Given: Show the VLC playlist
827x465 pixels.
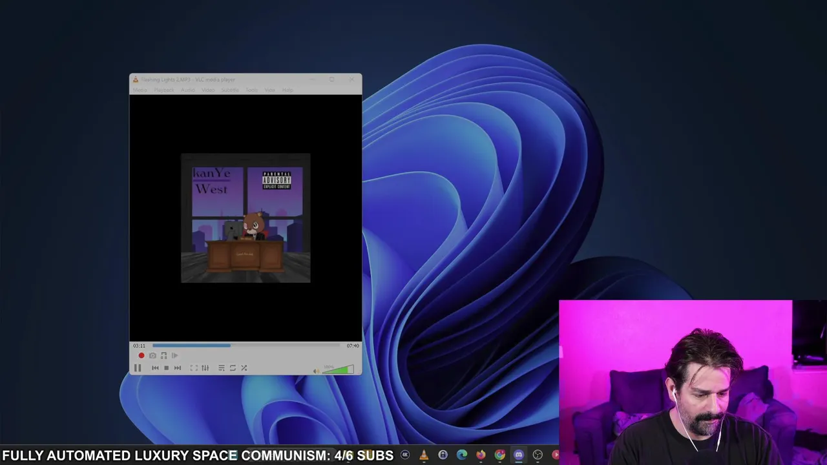Looking at the screenshot, I should 222,368.
